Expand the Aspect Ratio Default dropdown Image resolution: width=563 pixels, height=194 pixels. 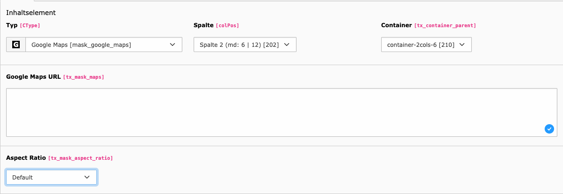[47, 177]
